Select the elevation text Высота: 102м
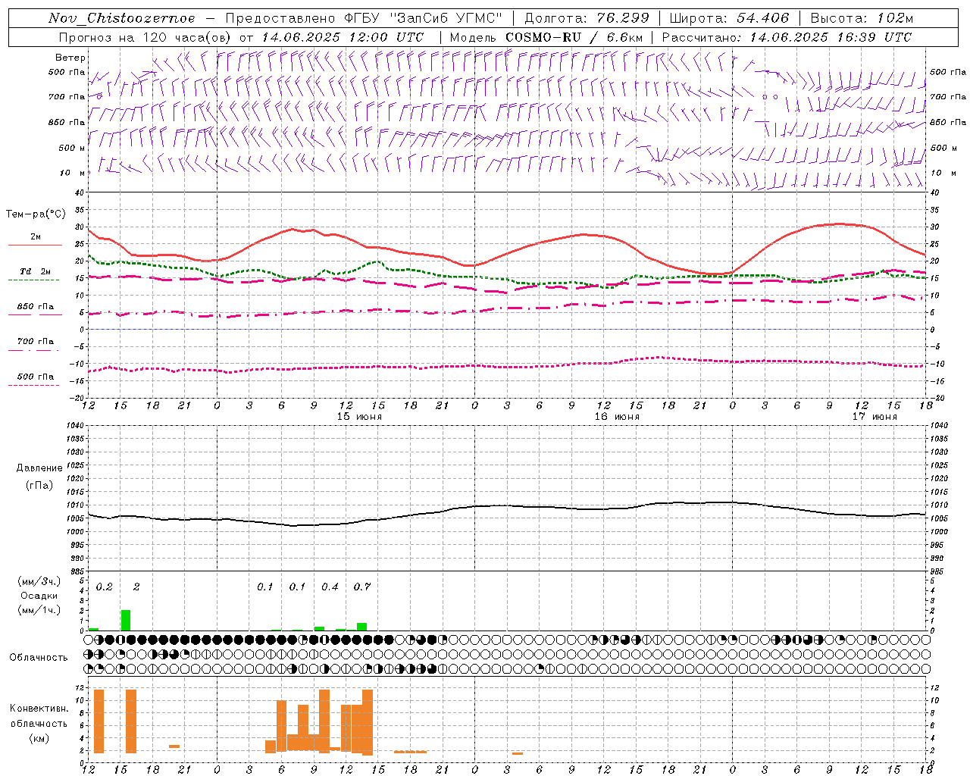 click(862, 18)
